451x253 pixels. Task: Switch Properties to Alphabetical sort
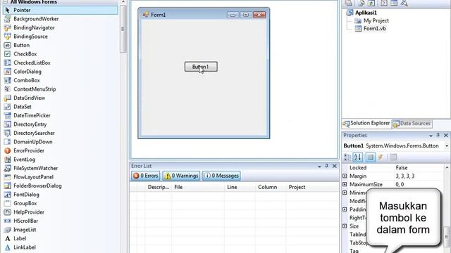(x=358, y=157)
